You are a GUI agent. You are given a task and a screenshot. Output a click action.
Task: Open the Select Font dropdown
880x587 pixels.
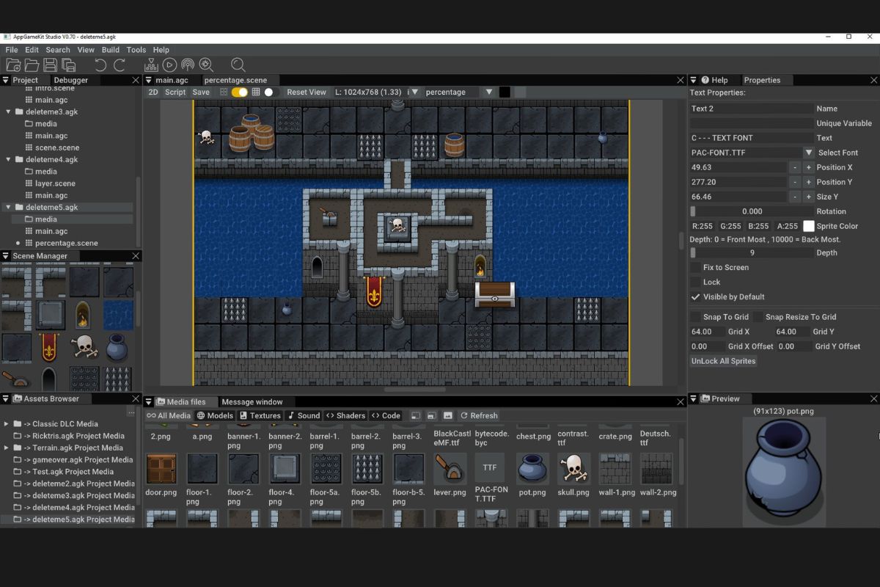(x=809, y=152)
